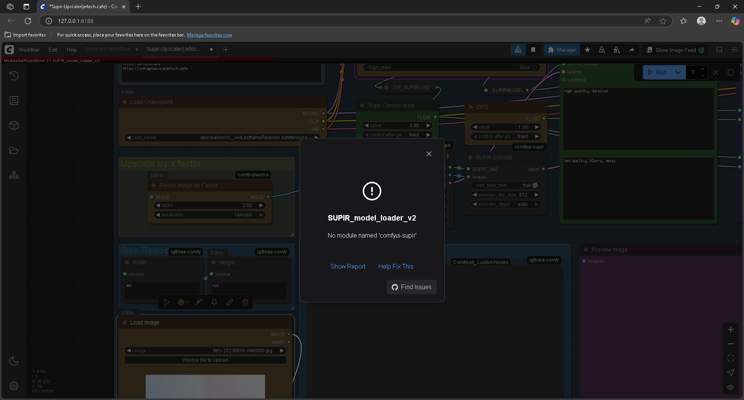Click the Supir Control scale value field
Screen dimensions: 744x400
click(397, 126)
